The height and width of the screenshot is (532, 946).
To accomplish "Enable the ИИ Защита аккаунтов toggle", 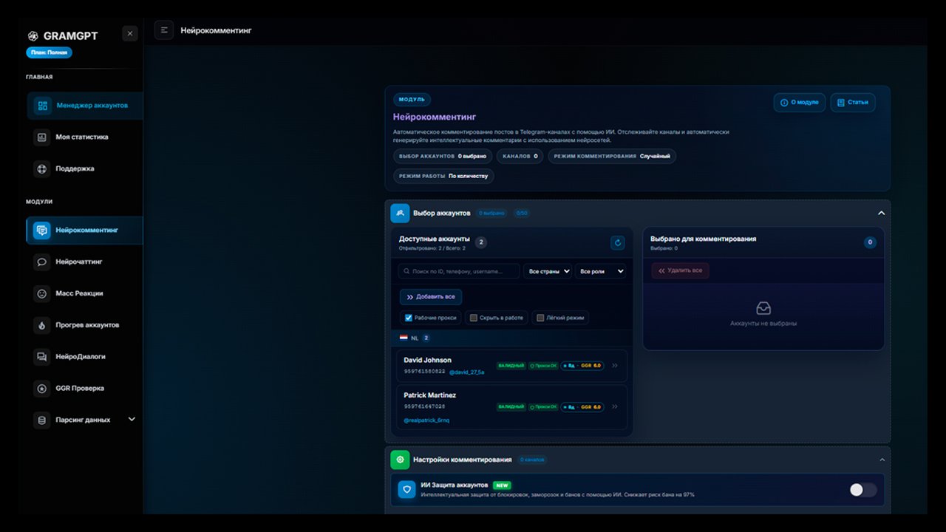I will (x=862, y=490).
